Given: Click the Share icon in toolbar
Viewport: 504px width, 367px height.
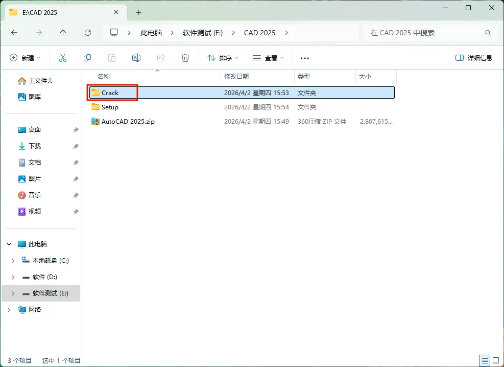Looking at the screenshot, I should [161, 58].
